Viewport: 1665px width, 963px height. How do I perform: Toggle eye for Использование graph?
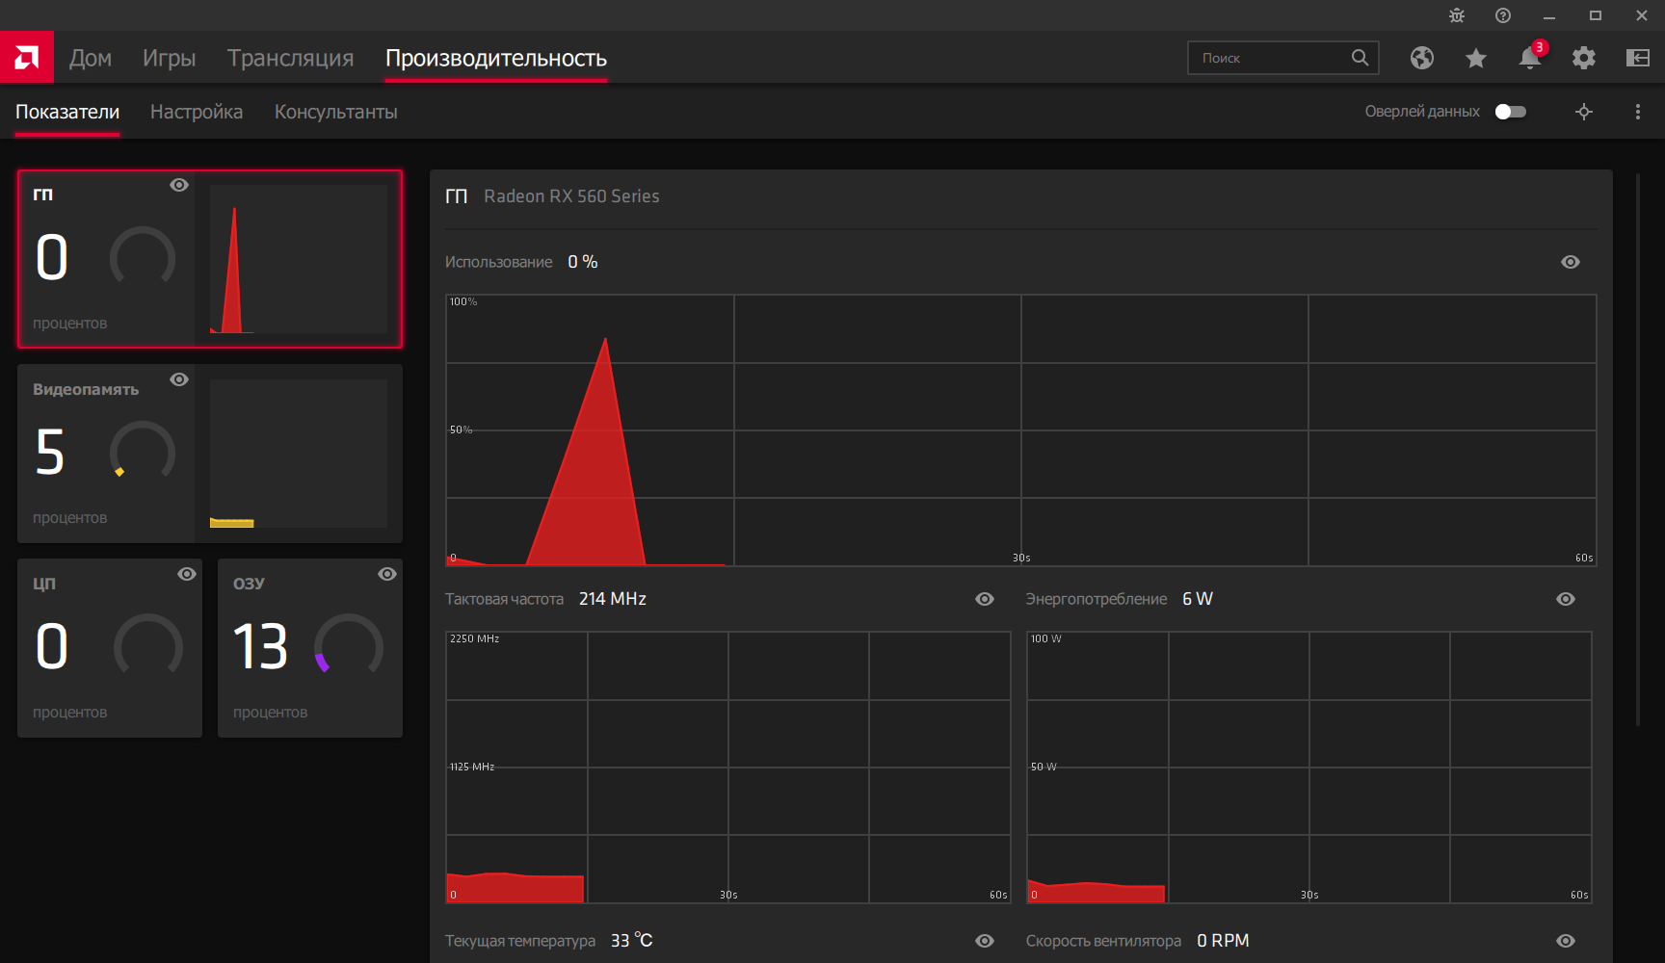pos(1571,262)
